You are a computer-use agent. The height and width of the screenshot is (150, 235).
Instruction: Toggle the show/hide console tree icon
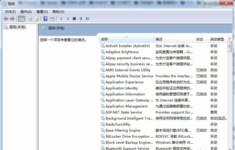(21, 19)
